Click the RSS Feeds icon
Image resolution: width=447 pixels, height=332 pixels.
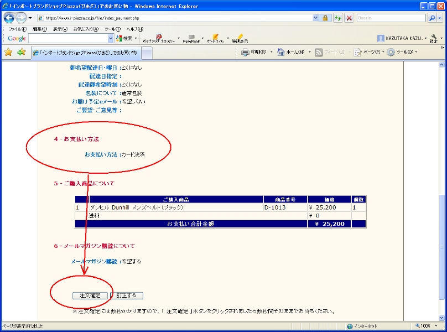[319, 52]
